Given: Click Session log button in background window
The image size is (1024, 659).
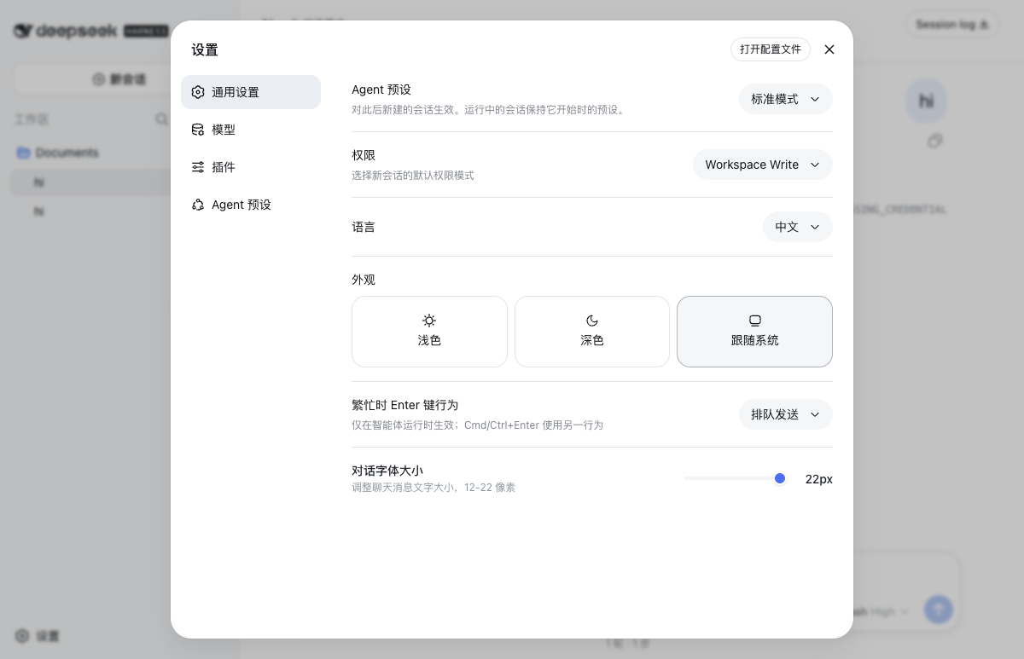Looking at the screenshot, I should point(951,25).
